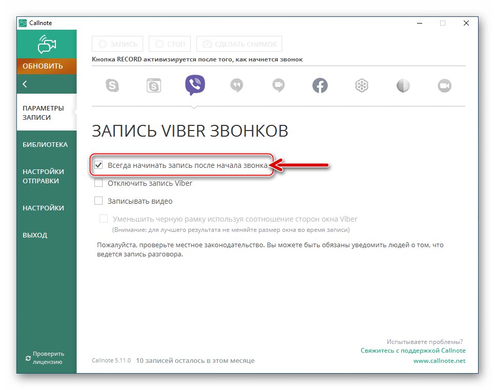Click the 'Запись' record button
This screenshot has height=390, width=495.
click(117, 44)
